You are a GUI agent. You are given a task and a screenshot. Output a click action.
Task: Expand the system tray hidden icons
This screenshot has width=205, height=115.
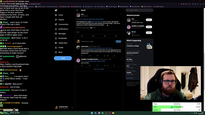click(190, 113)
